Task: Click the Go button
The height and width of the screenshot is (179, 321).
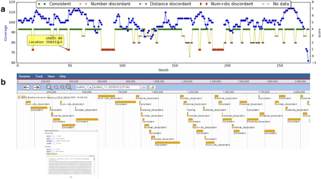Action: (144, 87)
